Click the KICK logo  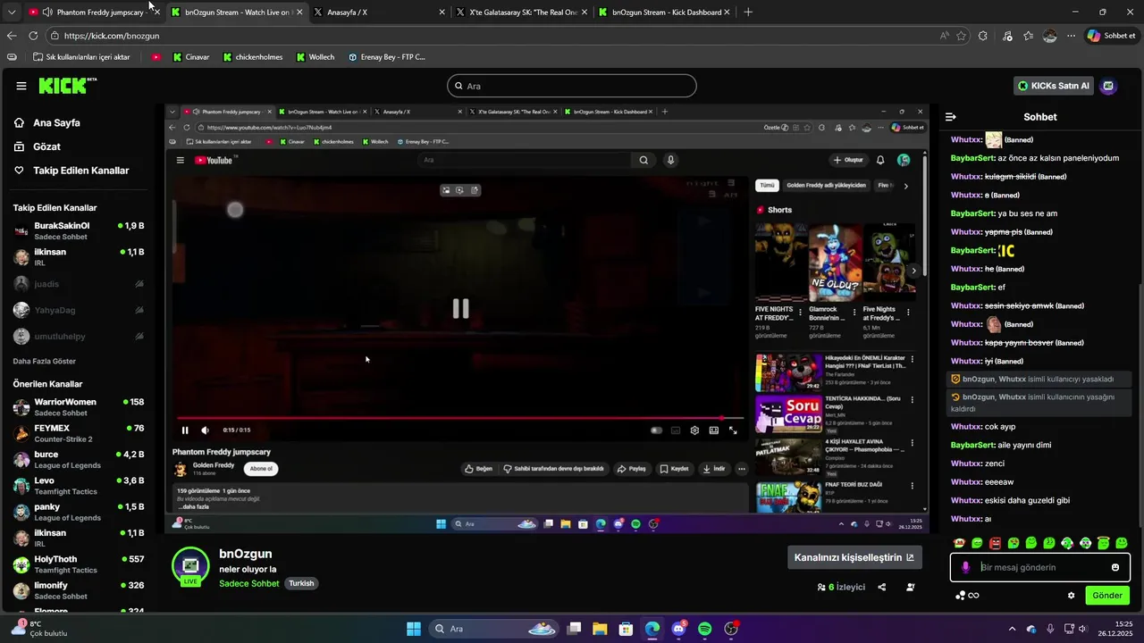(x=67, y=86)
